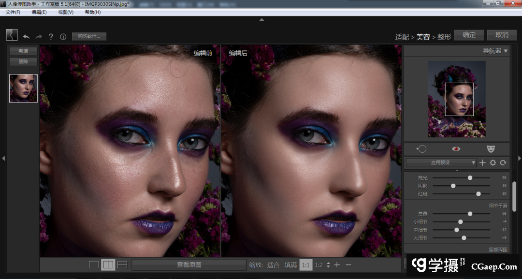Open the 文件(F) menu

click(13, 12)
